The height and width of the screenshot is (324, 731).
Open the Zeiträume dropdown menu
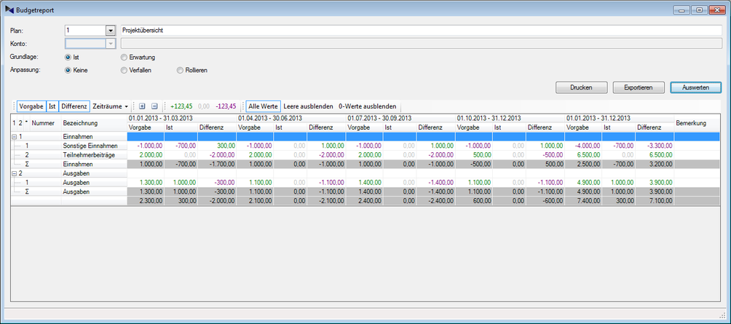click(111, 106)
